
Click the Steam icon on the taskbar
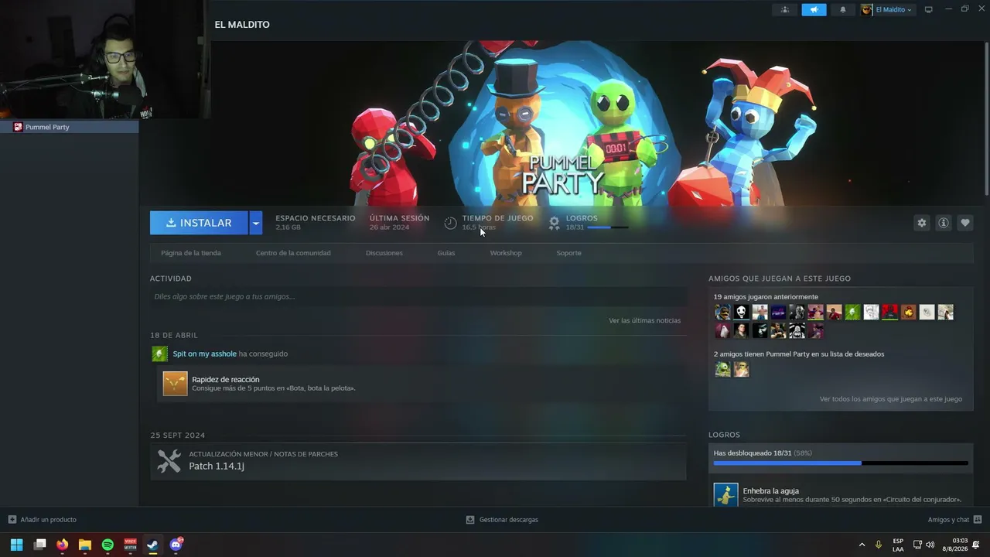pyautogui.click(x=152, y=545)
